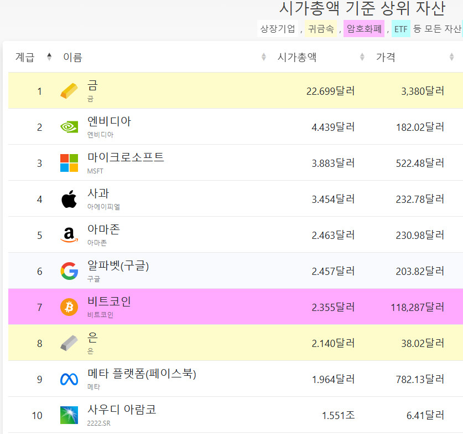Image resolution: width=463 pixels, height=434 pixels.
Task: Click the price 3,380달러
Action: point(423,91)
